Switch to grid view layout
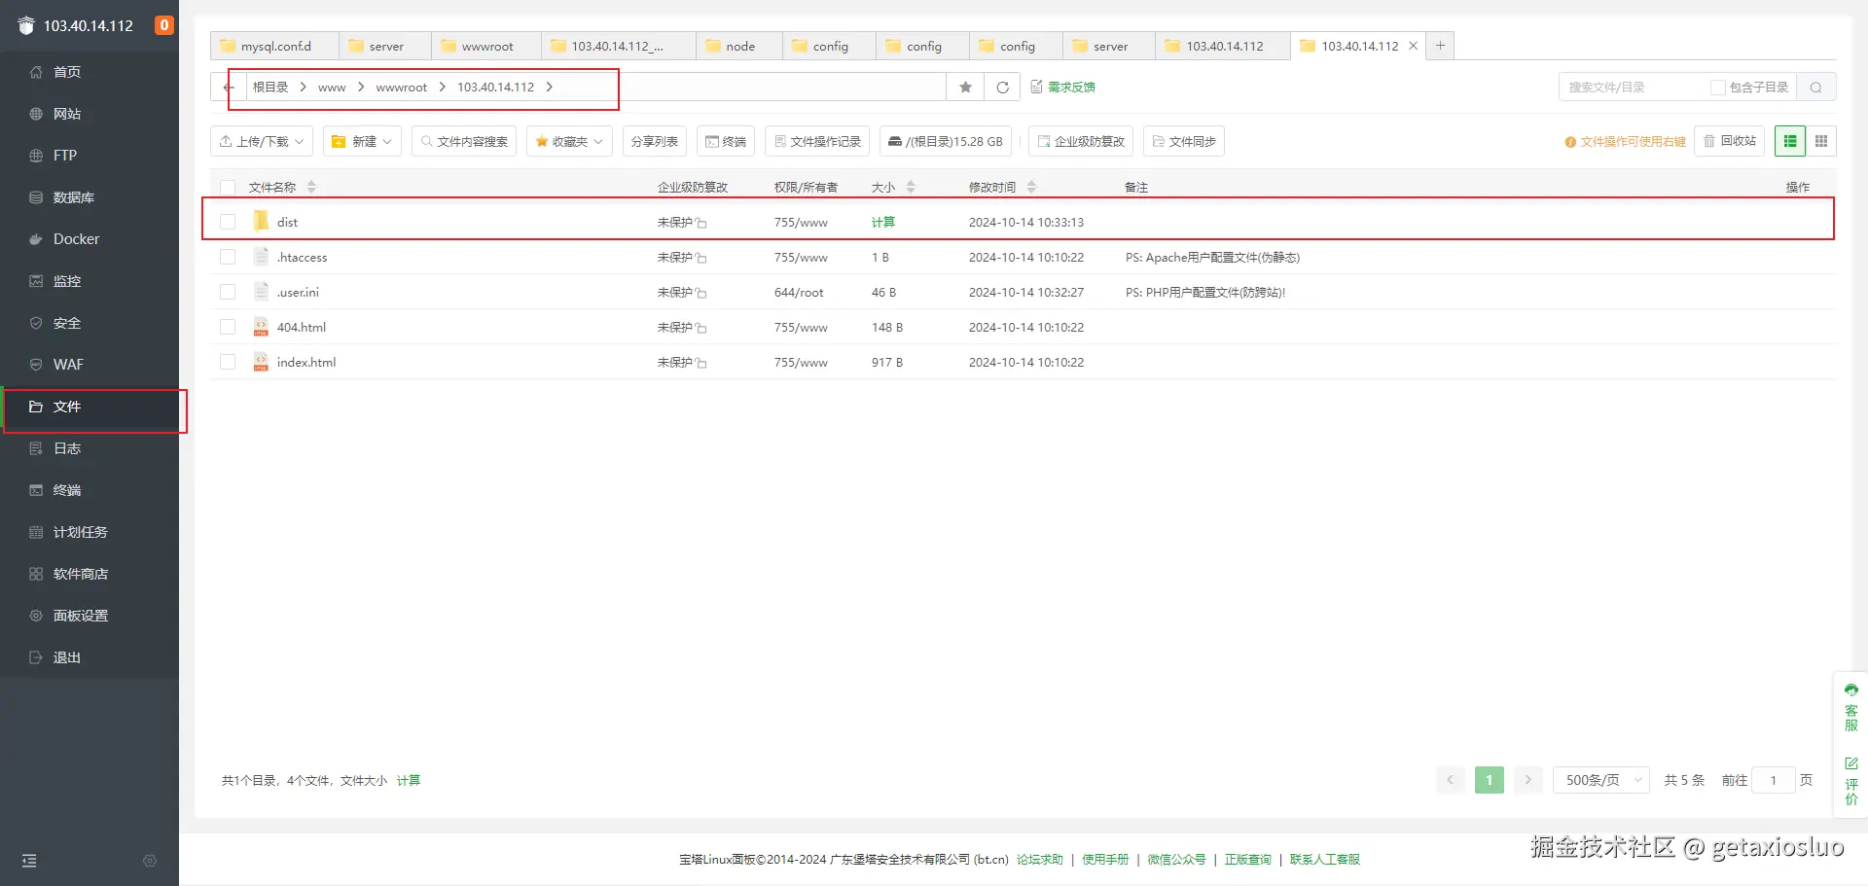The height and width of the screenshot is (886, 1868). pos(1821,141)
